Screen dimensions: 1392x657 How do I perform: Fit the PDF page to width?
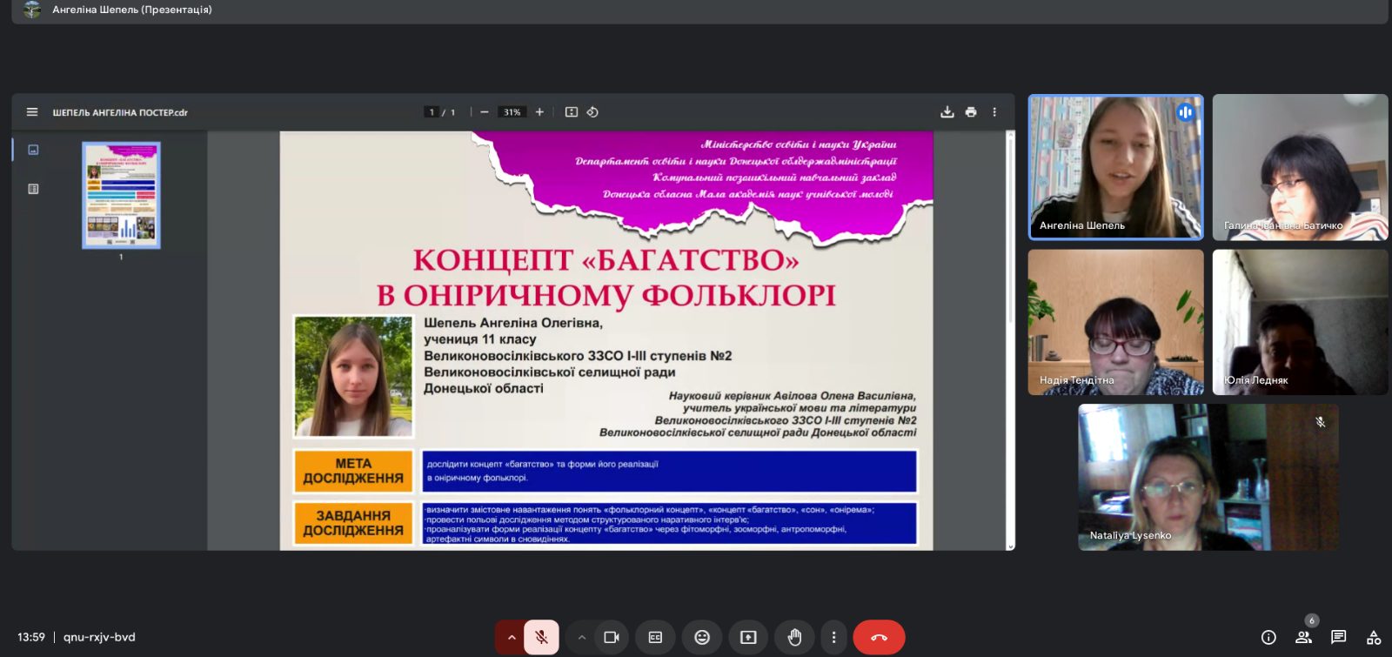(572, 112)
